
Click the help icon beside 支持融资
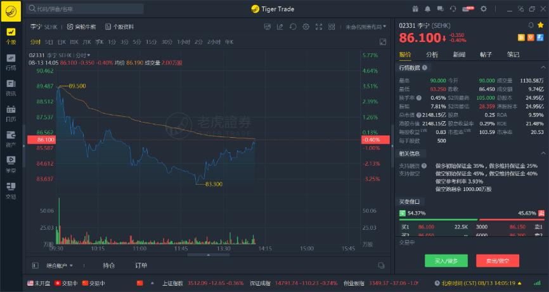coord(424,166)
